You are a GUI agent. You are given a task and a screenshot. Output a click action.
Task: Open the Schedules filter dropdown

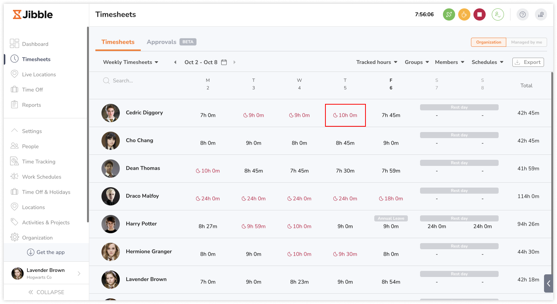pyautogui.click(x=487, y=62)
